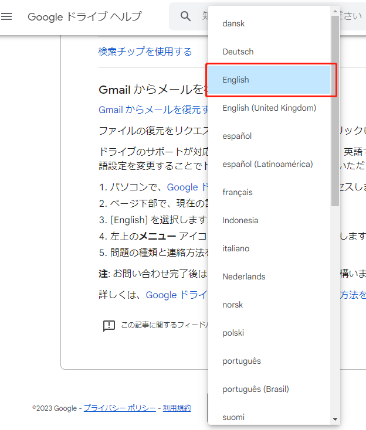366x430 pixels.
Task: Pick English (United Kingdom) option
Action: point(270,108)
